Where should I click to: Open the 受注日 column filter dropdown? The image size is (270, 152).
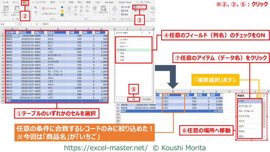coord(29,32)
